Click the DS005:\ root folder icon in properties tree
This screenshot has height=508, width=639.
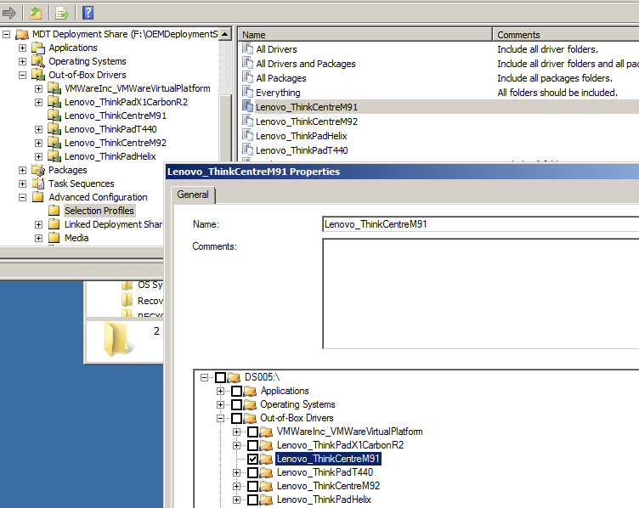(234, 377)
